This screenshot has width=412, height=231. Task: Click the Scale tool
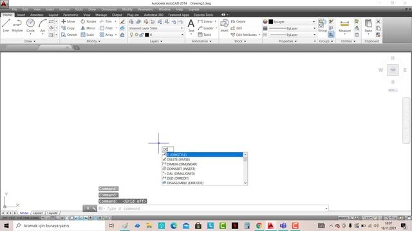[x=88, y=35]
